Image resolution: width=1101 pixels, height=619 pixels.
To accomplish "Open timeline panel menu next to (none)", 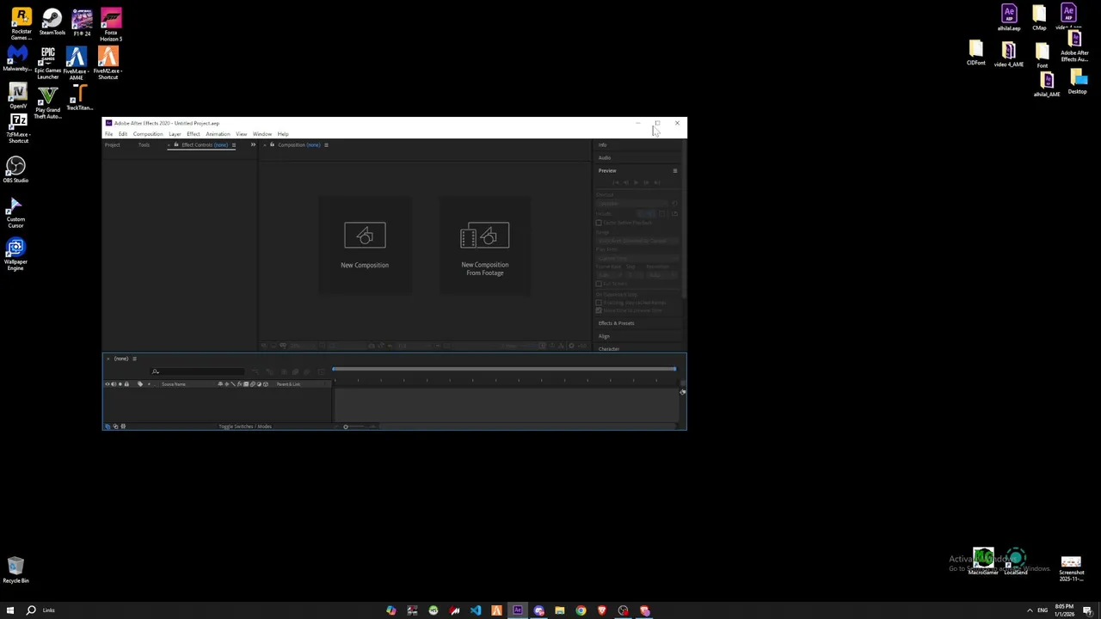I will pos(134,359).
